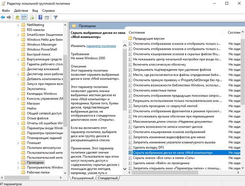Open the Действие menu
Screen dimensions: 245x186
(x=21, y=11)
